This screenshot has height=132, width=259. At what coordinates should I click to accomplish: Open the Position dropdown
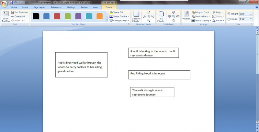pos(186,16)
